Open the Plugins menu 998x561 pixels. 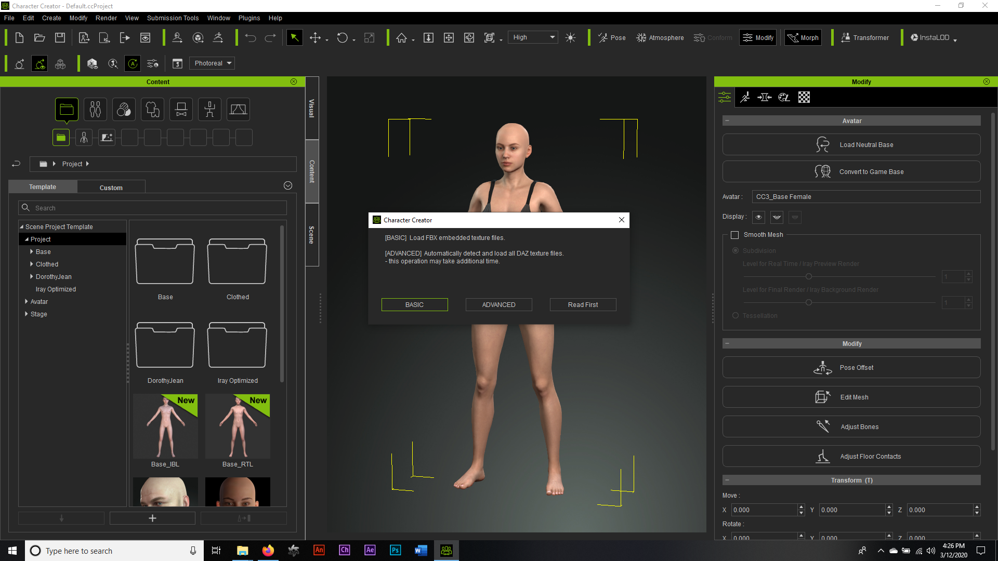pyautogui.click(x=249, y=18)
